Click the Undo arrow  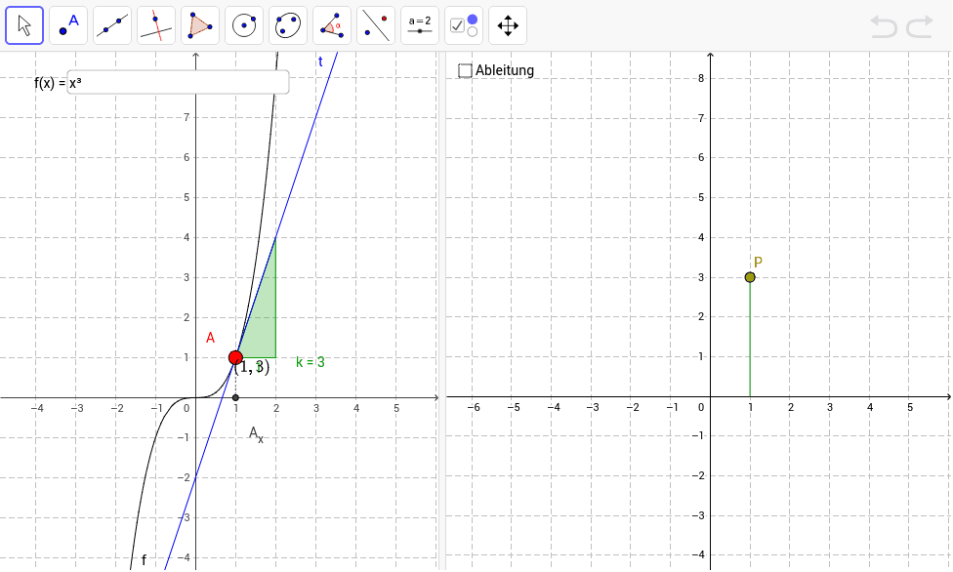pyautogui.click(x=883, y=26)
